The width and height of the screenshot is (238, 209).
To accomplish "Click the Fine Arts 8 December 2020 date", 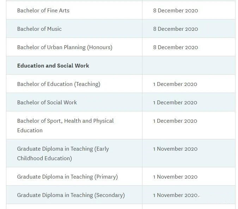I will 176,11.
